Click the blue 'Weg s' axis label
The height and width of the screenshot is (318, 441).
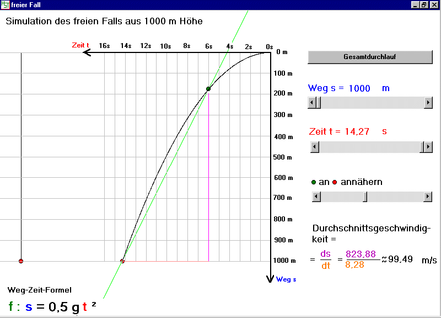(286, 279)
